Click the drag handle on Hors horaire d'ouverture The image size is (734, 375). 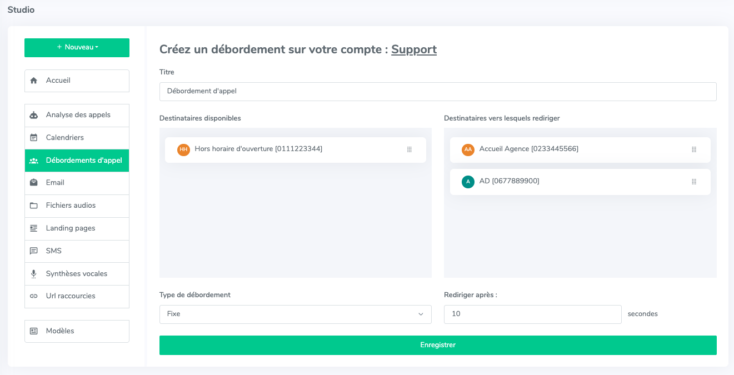point(409,149)
